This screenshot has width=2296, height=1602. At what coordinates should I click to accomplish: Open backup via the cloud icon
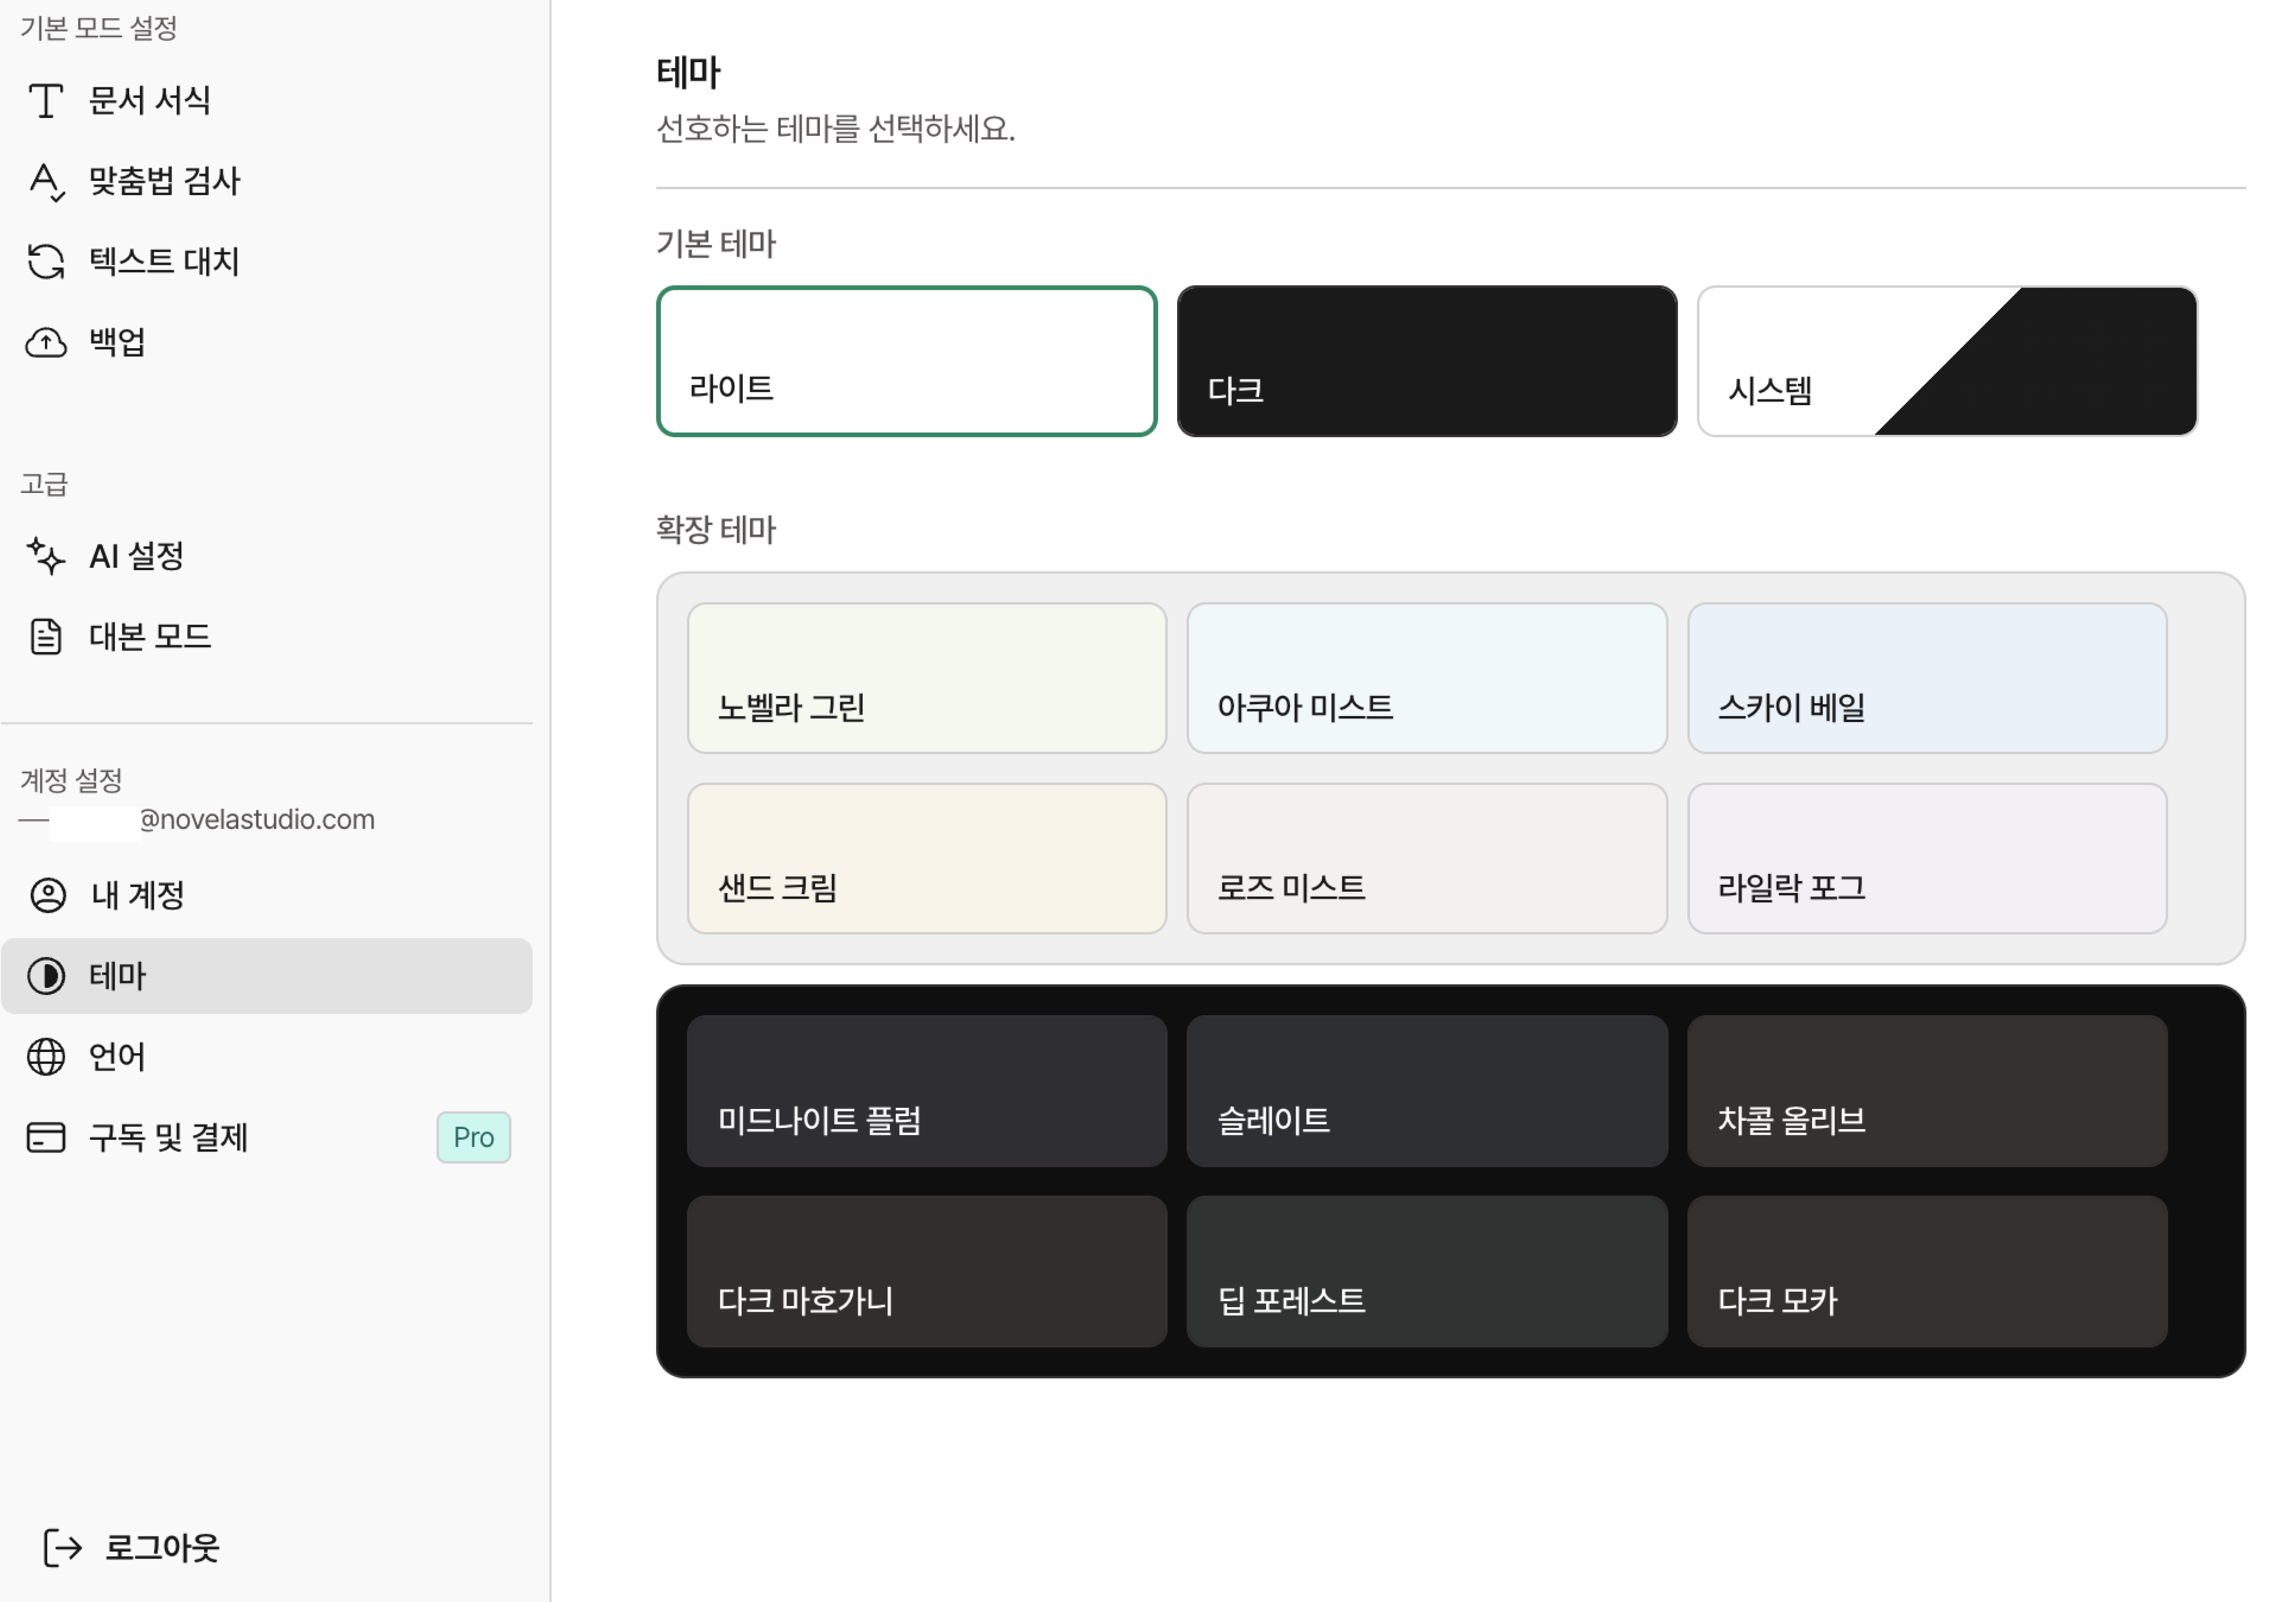(46, 342)
